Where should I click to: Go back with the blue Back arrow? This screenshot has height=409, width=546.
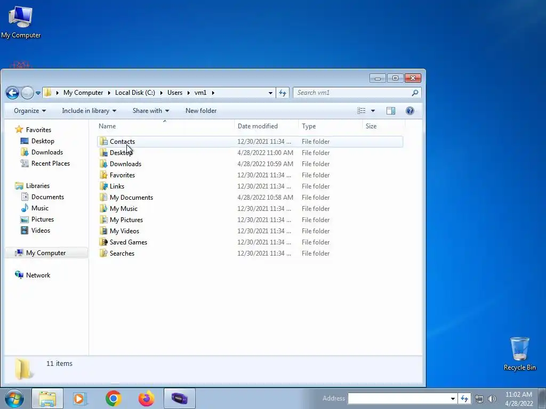[x=12, y=93]
